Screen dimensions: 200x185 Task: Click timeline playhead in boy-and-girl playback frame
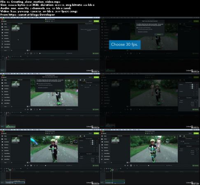(x=112, y=170)
